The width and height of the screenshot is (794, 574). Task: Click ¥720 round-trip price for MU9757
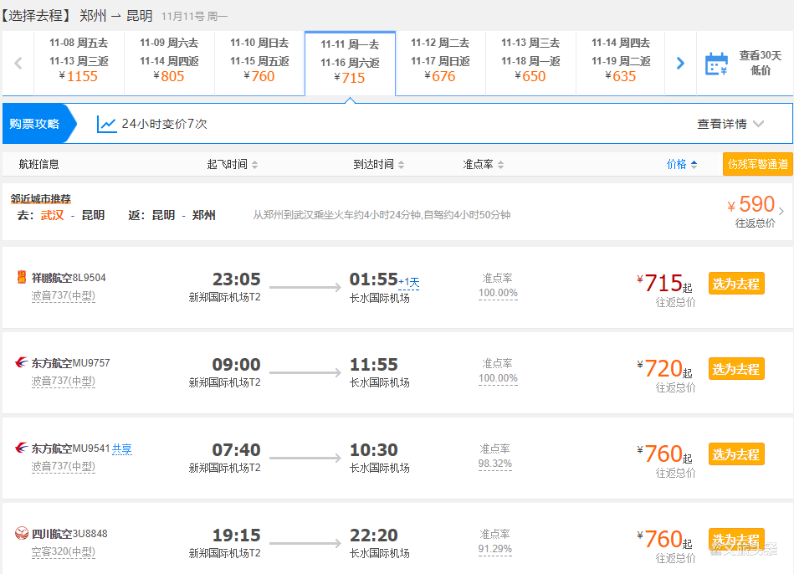pos(663,368)
